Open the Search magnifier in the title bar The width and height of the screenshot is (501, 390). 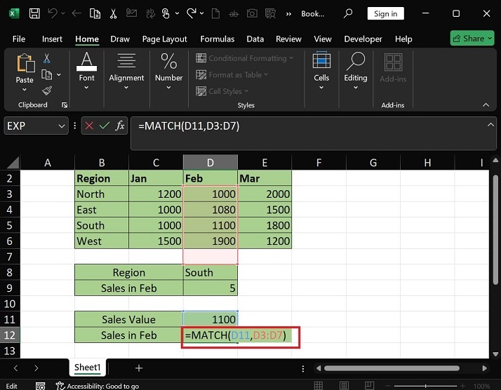[x=348, y=13]
